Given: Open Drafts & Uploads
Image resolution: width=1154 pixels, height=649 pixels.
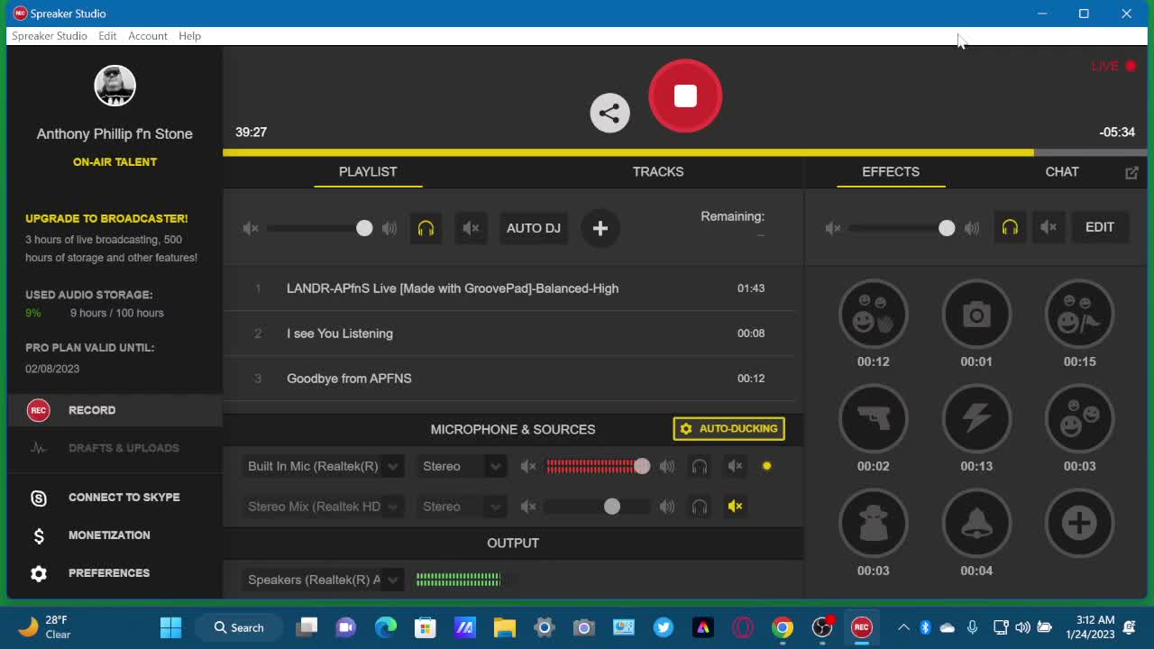Looking at the screenshot, I should [x=114, y=448].
